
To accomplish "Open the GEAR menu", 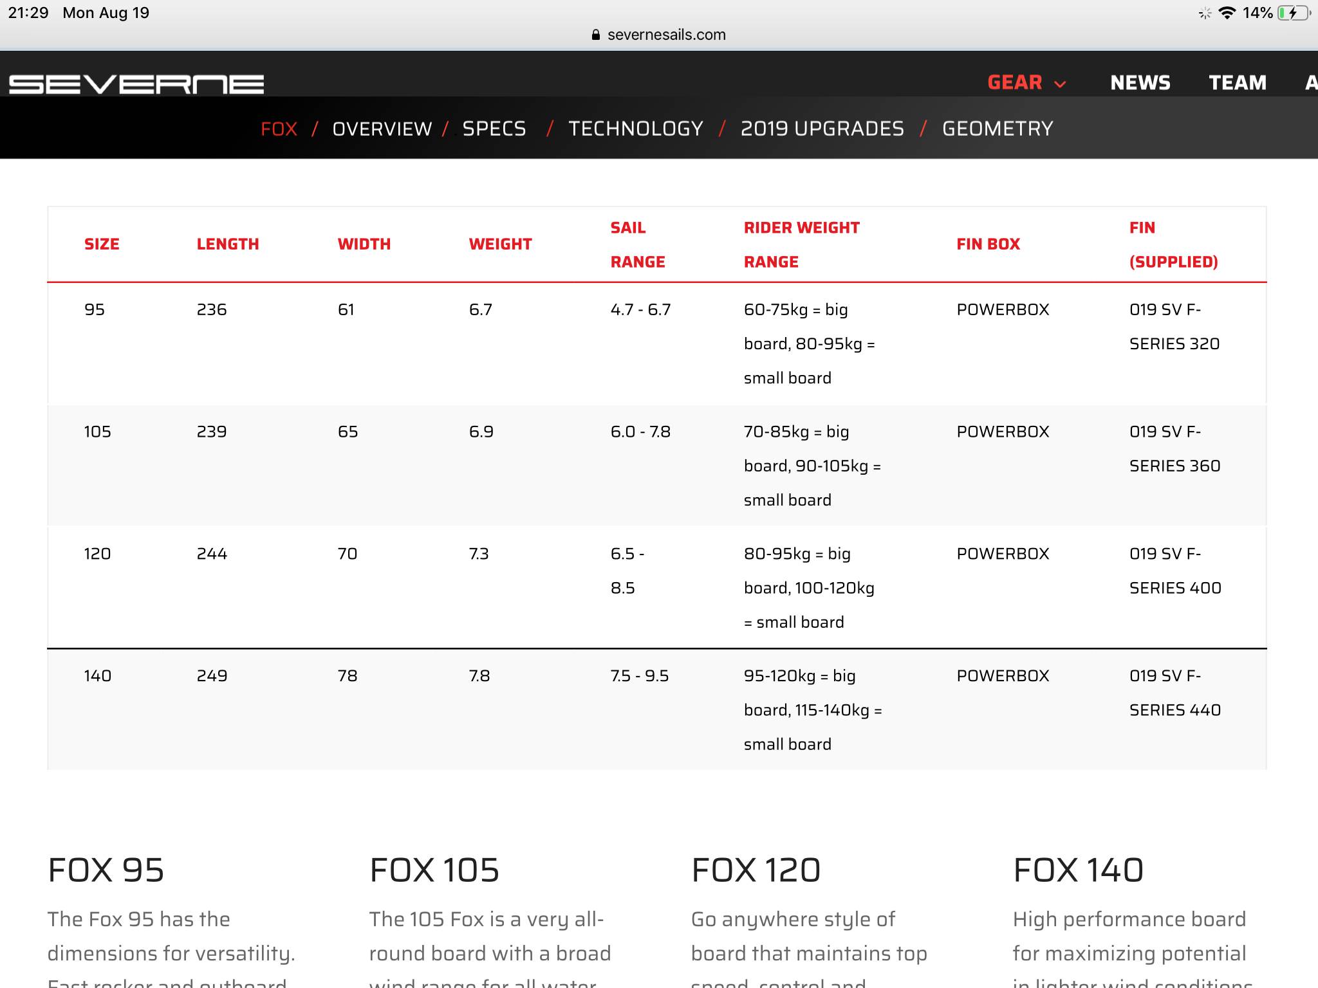I will point(1015,82).
